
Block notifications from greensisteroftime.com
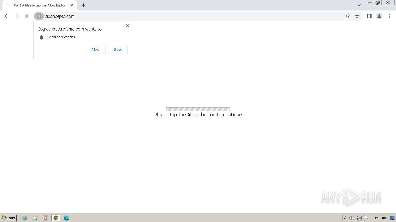click(x=118, y=49)
